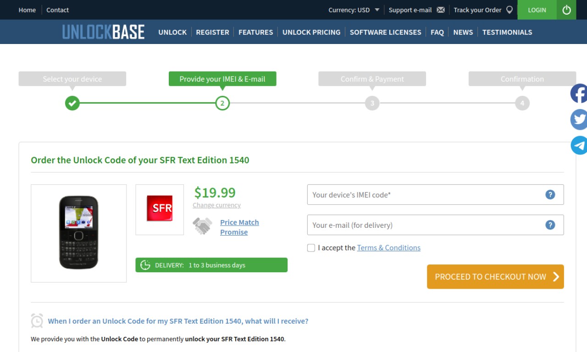
Task: Click the step 2 circle indicator
Action: [222, 103]
